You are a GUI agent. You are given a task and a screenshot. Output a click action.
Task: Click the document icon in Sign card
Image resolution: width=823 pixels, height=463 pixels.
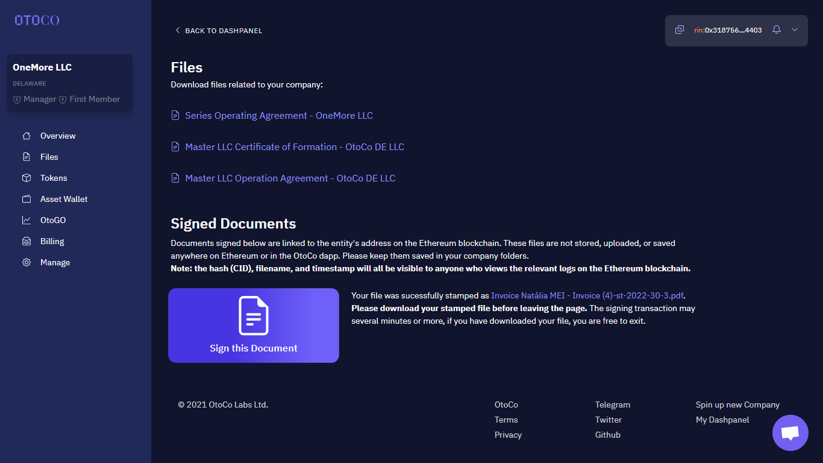pyautogui.click(x=254, y=315)
